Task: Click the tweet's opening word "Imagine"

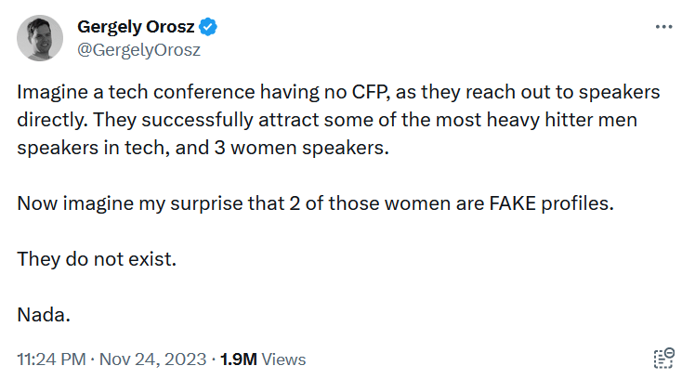Action: (x=49, y=94)
